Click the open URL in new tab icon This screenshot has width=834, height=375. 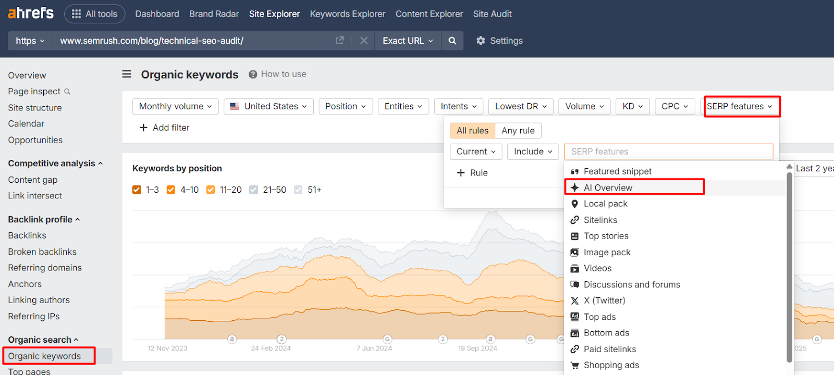click(x=340, y=41)
